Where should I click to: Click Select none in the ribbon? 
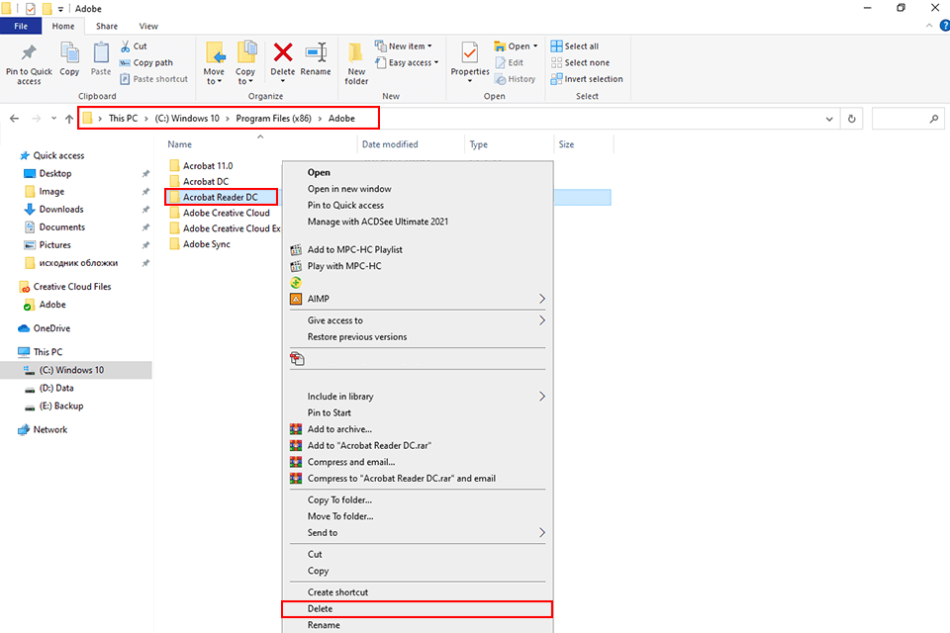click(580, 62)
